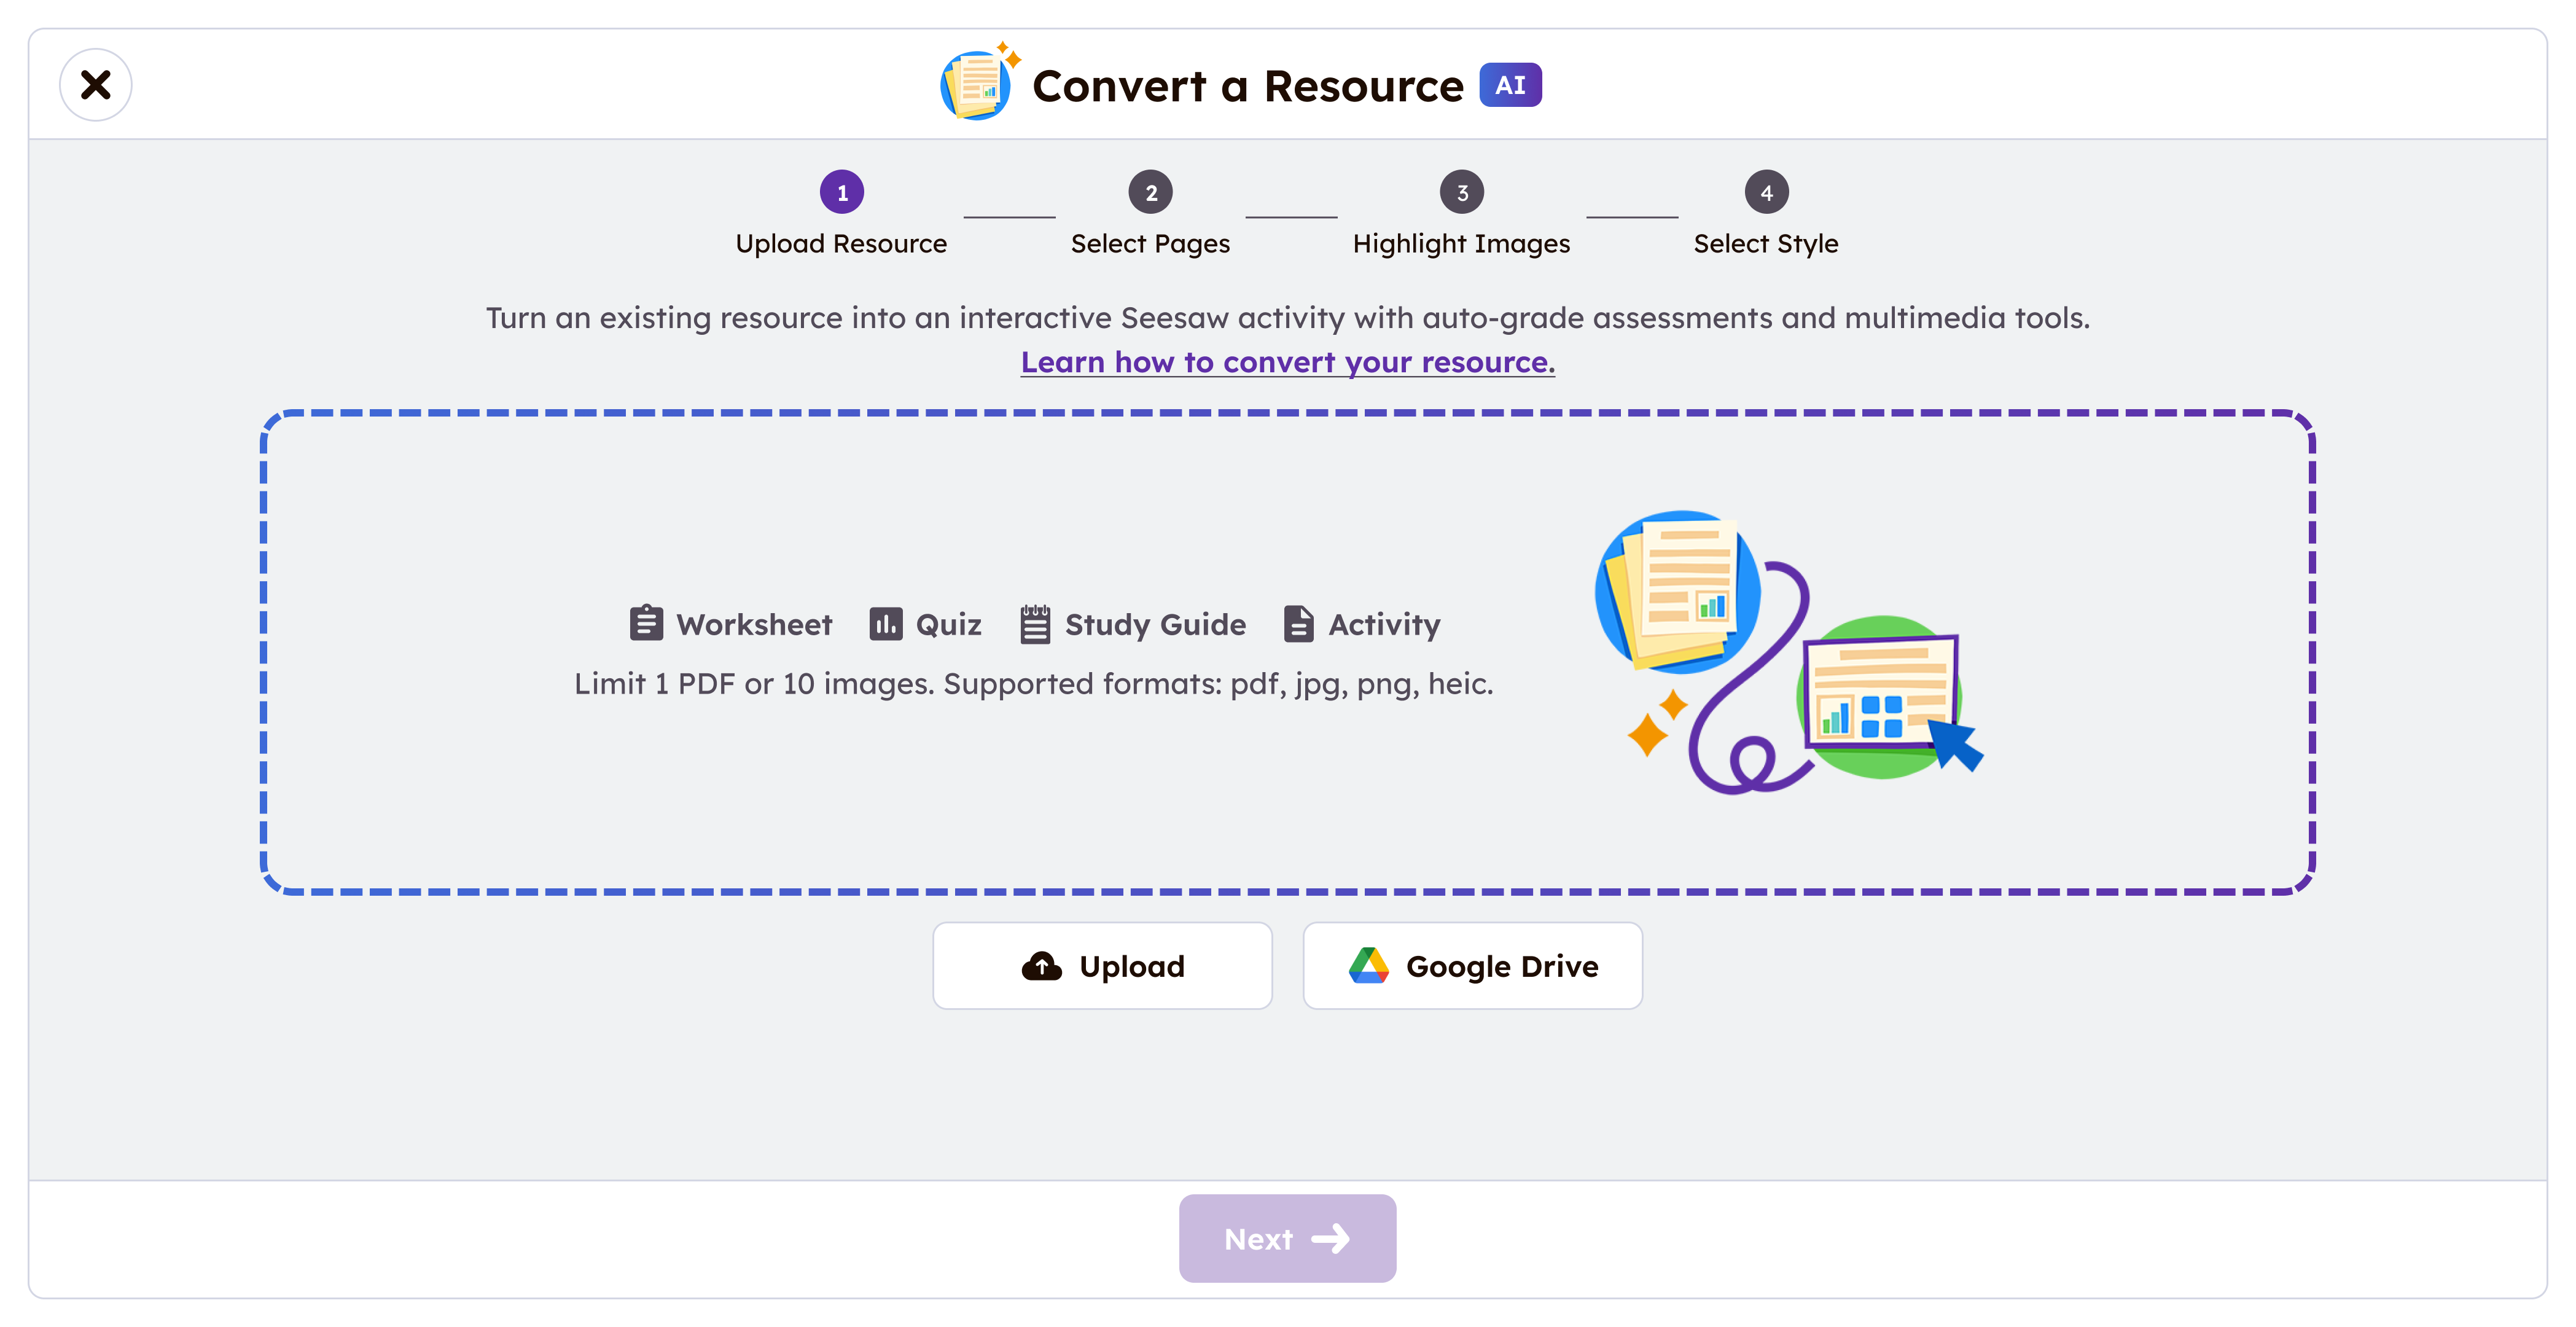Open the Learn how to convert link
The height and width of the screenshot is (1327, 2576).
click(x=1287, y=362)
